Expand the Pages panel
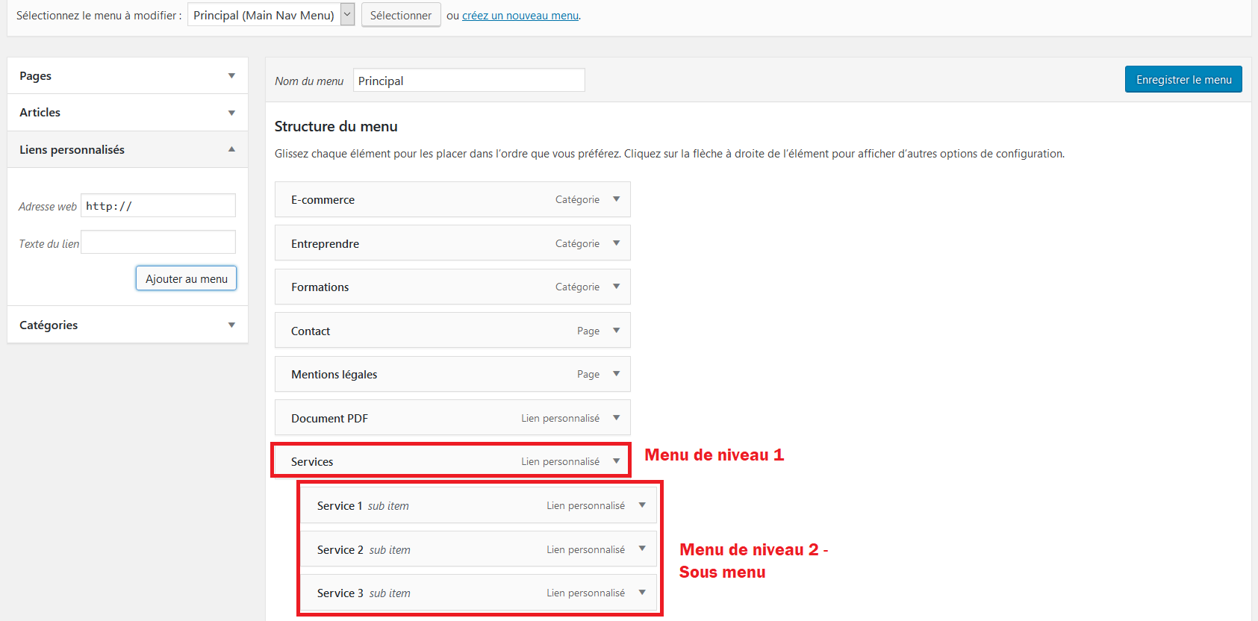Image resolution: width=1258 pixels, height=621 pixels. click(x=231, y=75)
